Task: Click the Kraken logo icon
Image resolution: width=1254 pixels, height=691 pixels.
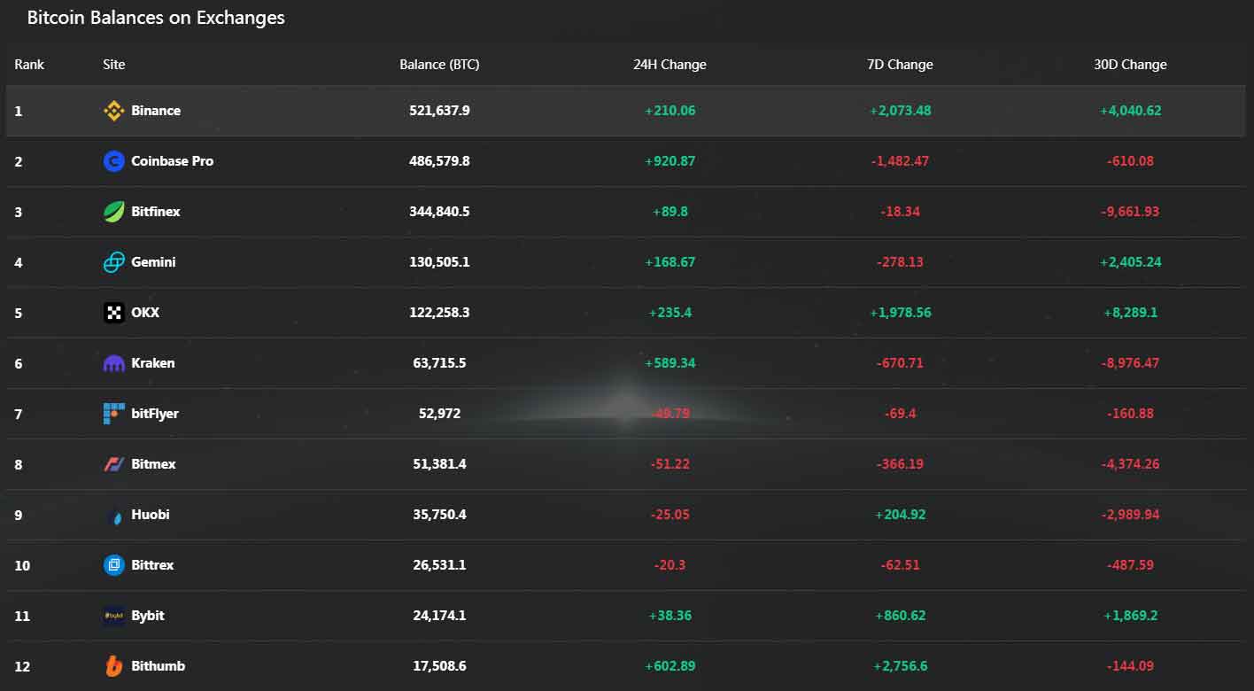Action: point(114,363)
